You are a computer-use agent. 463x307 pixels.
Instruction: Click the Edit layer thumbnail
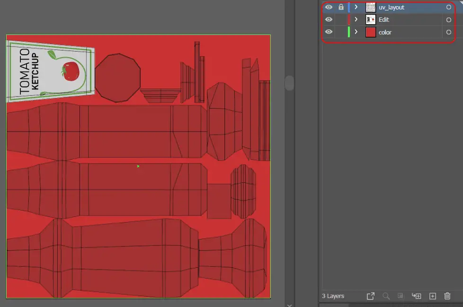click(x=371, y=19)
